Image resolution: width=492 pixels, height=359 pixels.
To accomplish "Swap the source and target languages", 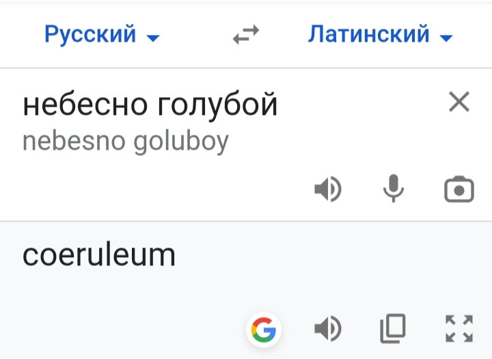I will [x=246, y=35].
